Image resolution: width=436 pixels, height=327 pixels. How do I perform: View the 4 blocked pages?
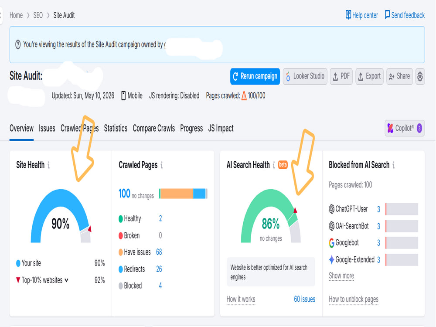coord(160,286)
